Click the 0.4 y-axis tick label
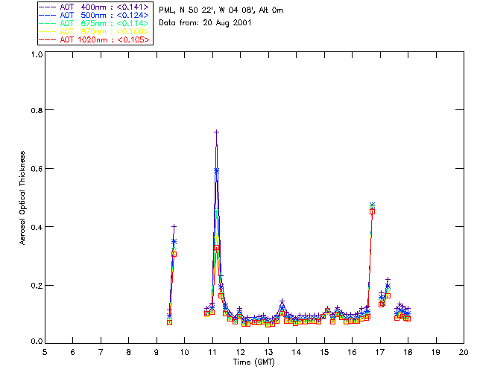 click(x=37, y=227)
